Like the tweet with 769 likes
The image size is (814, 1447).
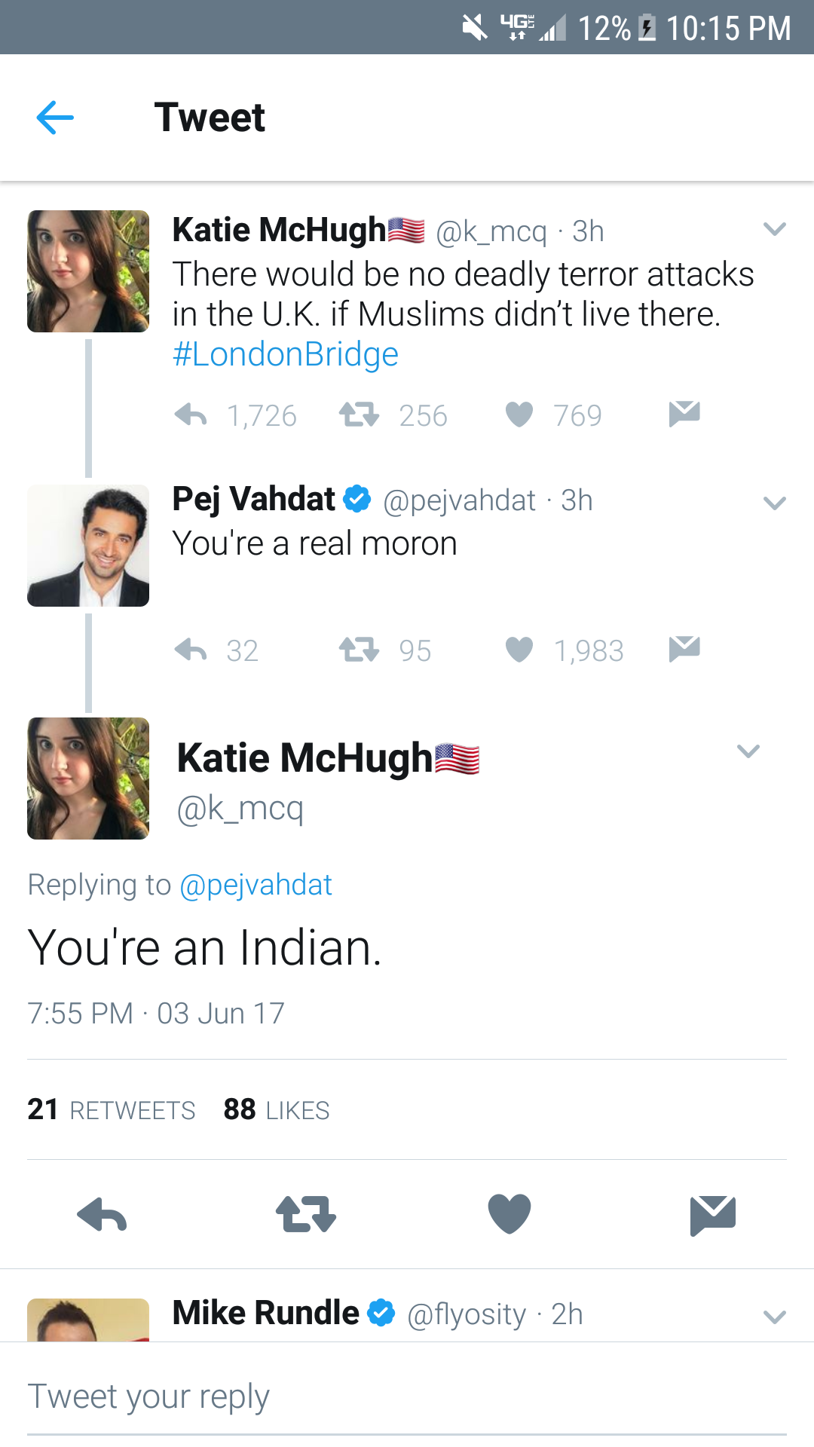click(519, 415)
